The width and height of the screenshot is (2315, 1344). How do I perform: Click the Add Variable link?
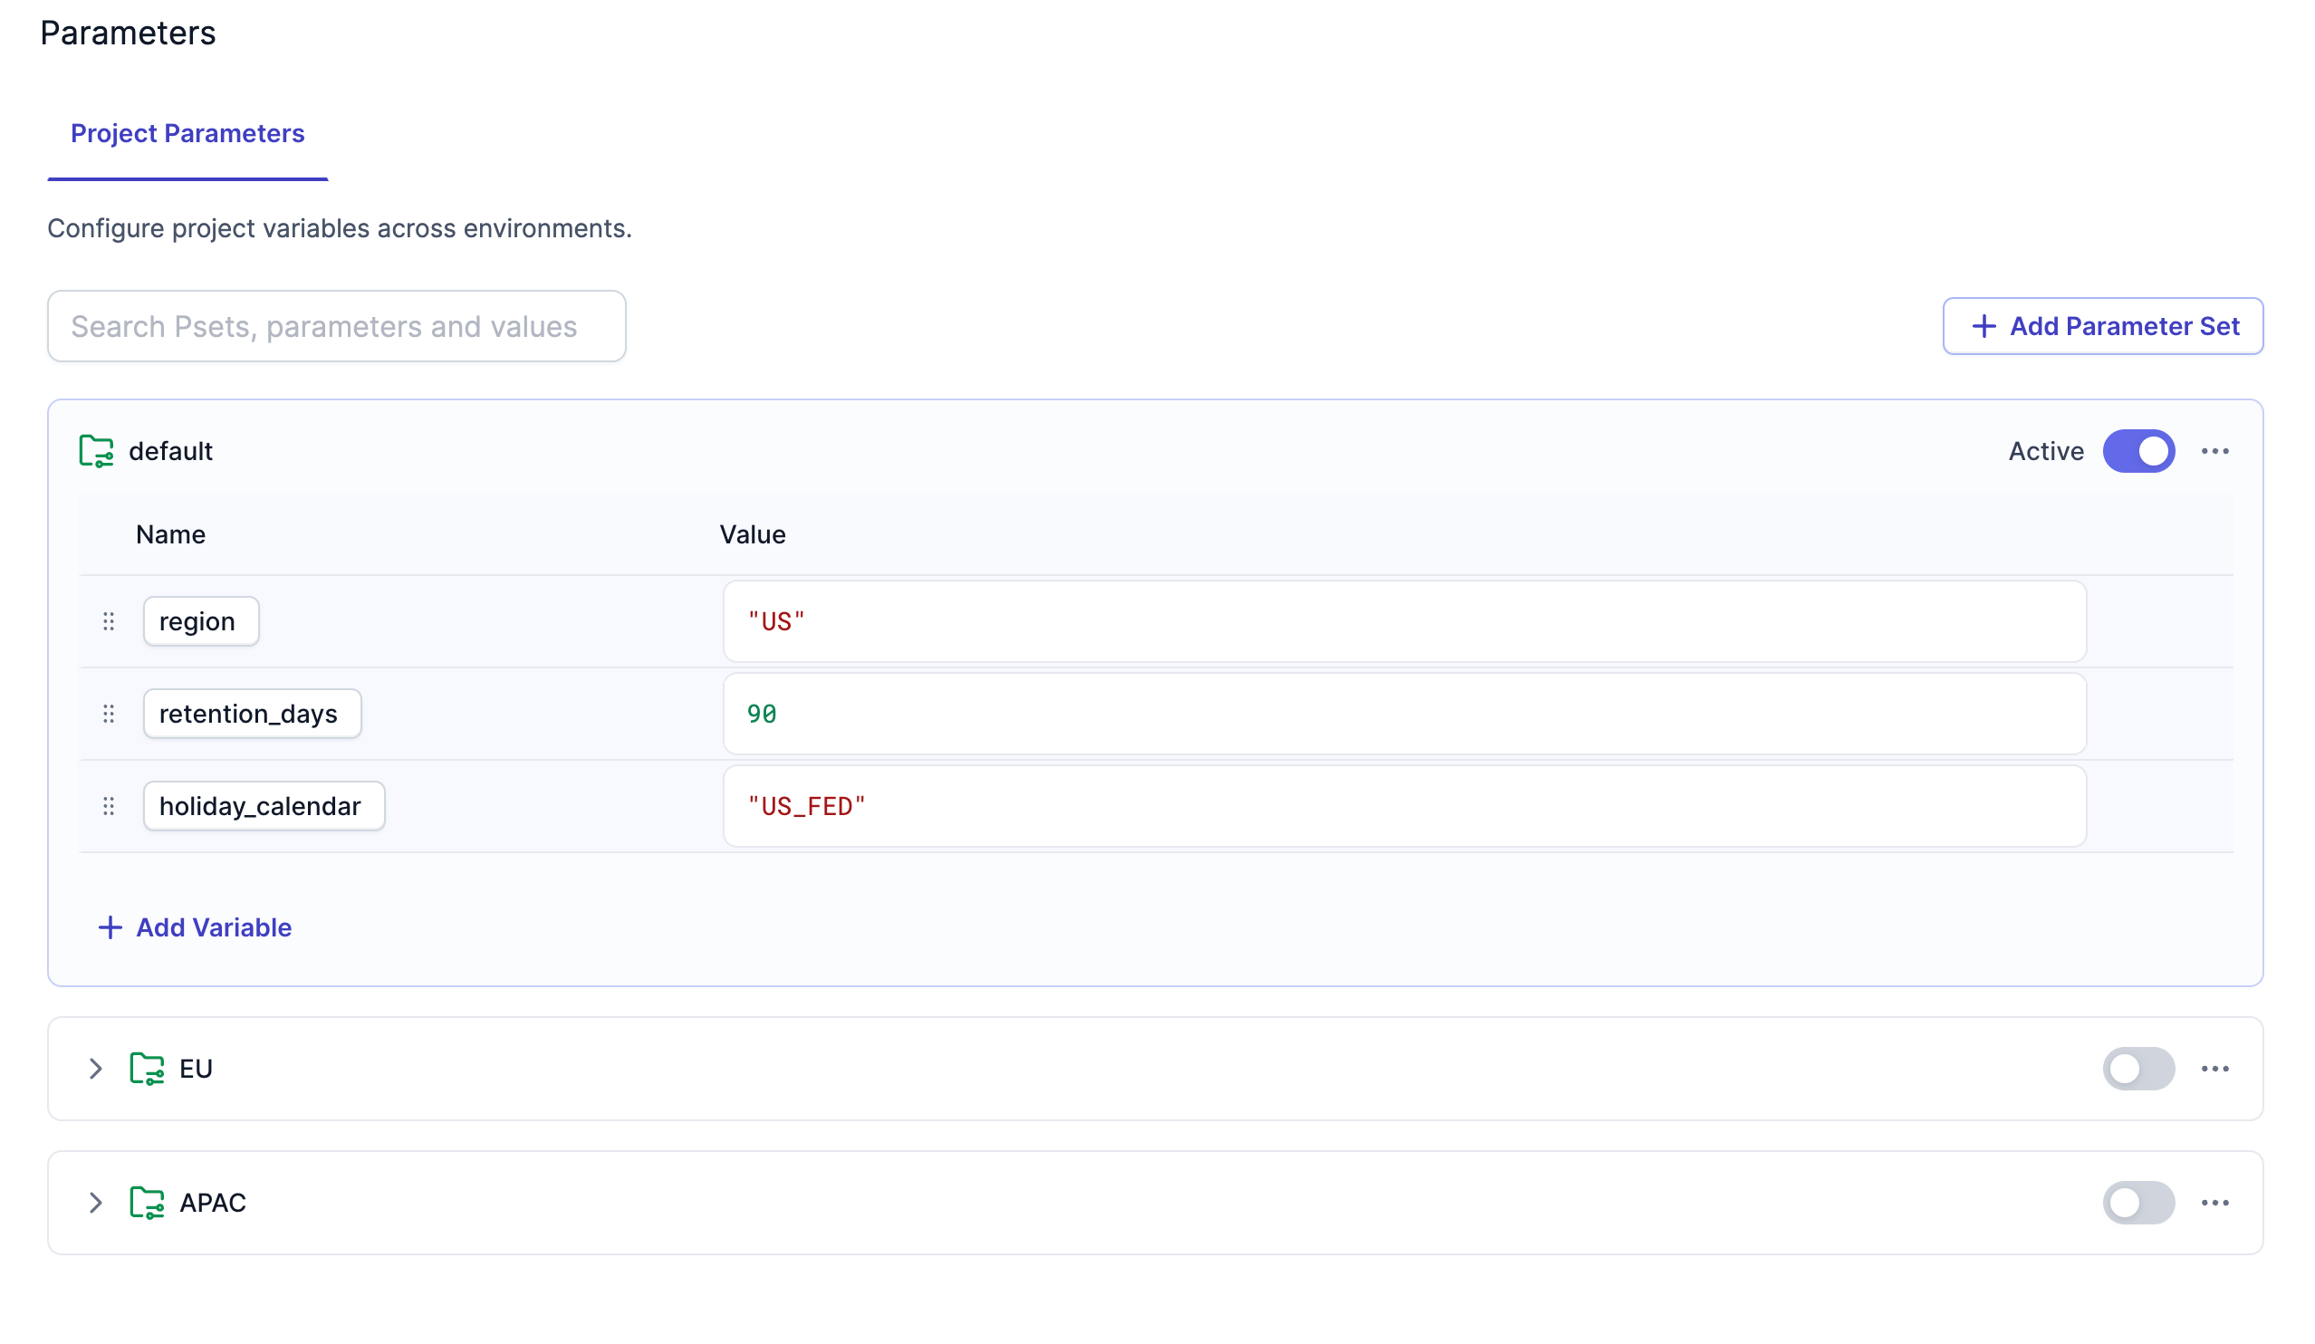[196, 927]
